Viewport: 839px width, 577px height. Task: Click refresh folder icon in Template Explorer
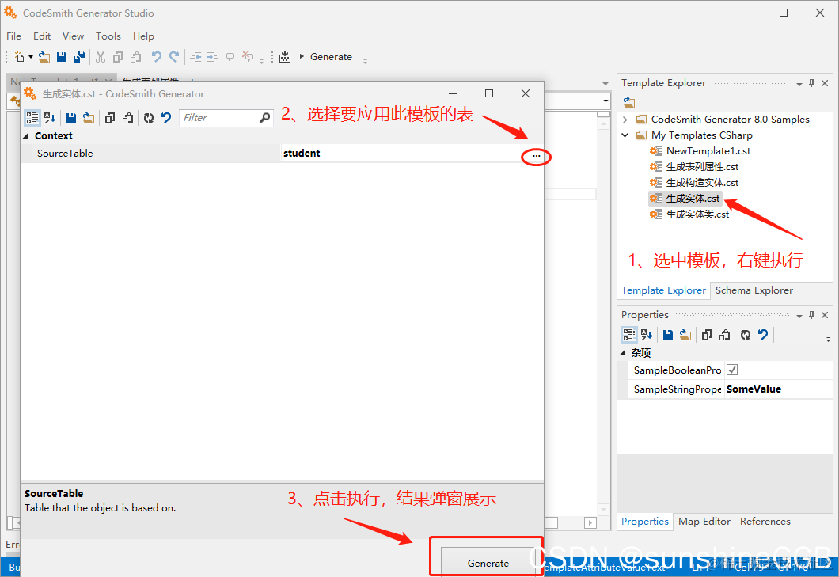pos(629,101)
